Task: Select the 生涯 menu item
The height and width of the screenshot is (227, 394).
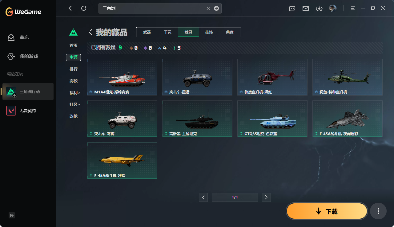Action: tap(74, 57)
